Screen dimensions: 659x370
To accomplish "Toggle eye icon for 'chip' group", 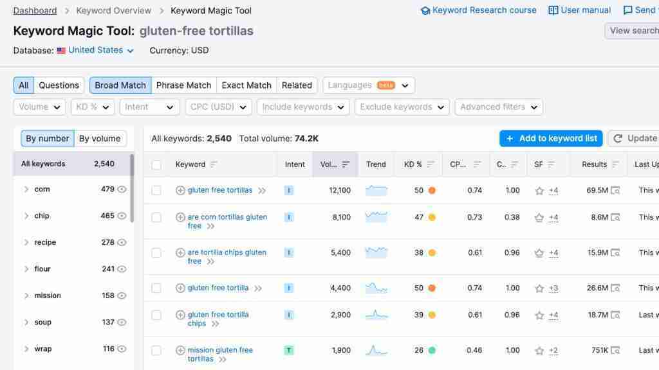I will (x=122, y=216).
